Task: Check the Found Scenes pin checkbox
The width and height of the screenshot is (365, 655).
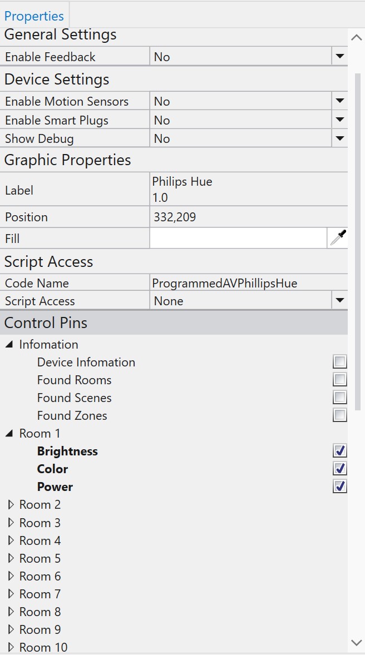Action: tap(339, 397)
